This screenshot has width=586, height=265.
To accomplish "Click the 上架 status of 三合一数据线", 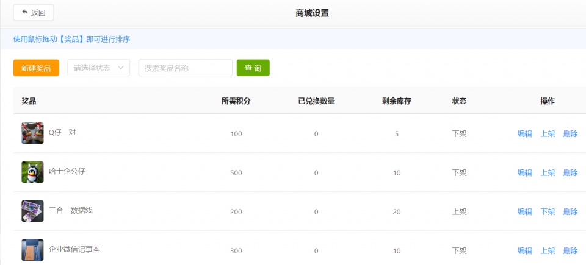I will 459,212.
